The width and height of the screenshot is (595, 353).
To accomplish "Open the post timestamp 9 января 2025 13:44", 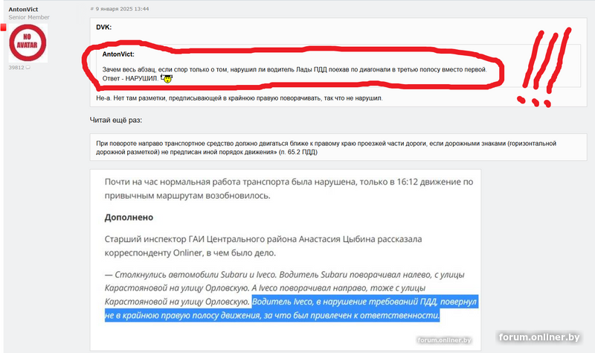I will point(122,9).
